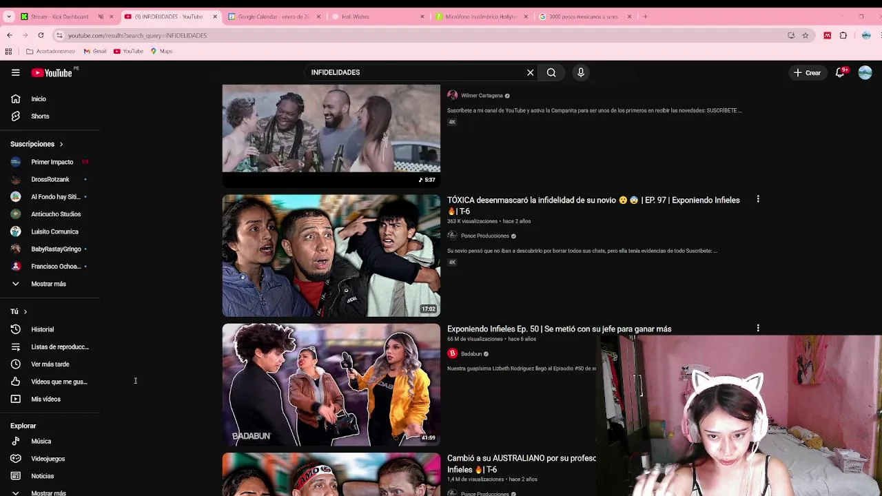882x496 pixels.
Task: Clear the search box with the X
Action: click(530, 72)
